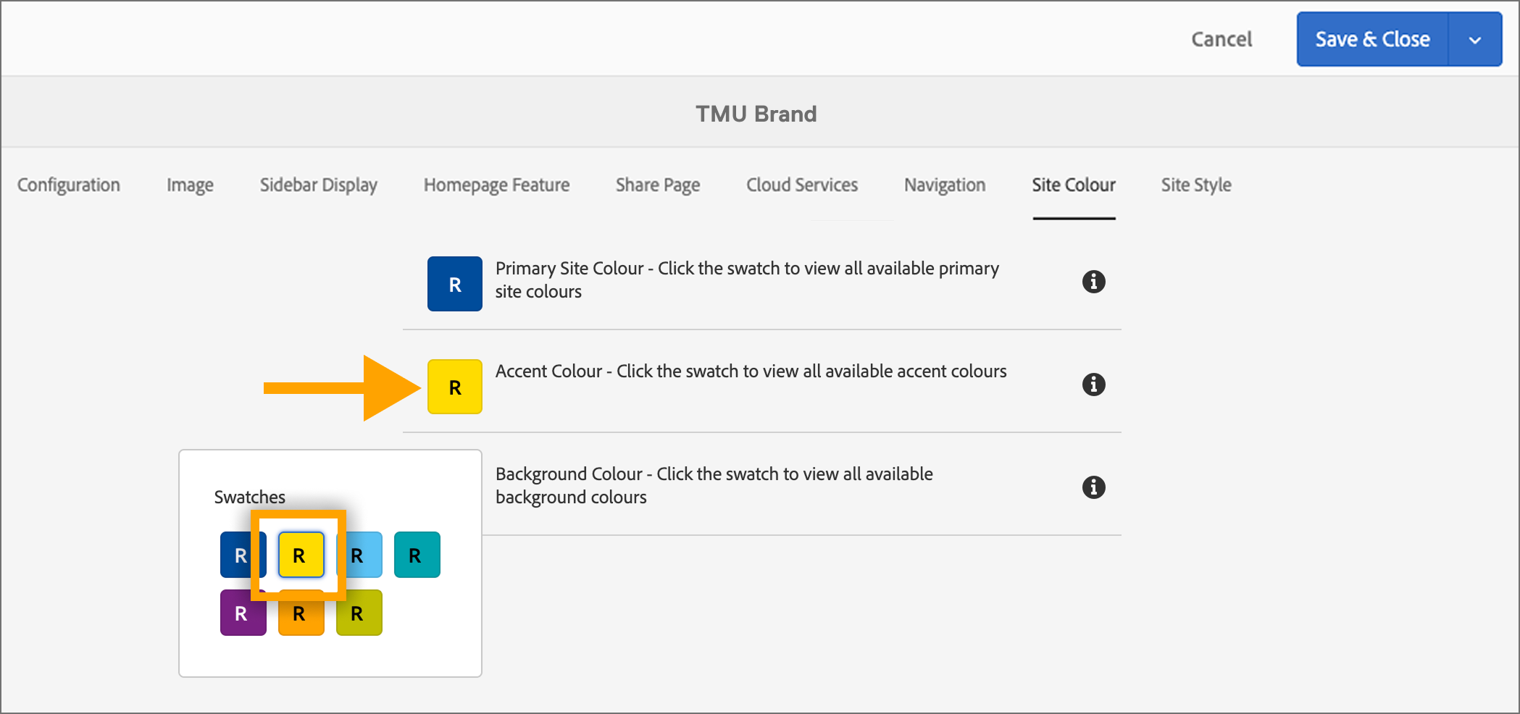Viewport: 1520px width, 714px height.
Task: Select the teal swatch in Swatches panel
Action: [x=417, y=554]
